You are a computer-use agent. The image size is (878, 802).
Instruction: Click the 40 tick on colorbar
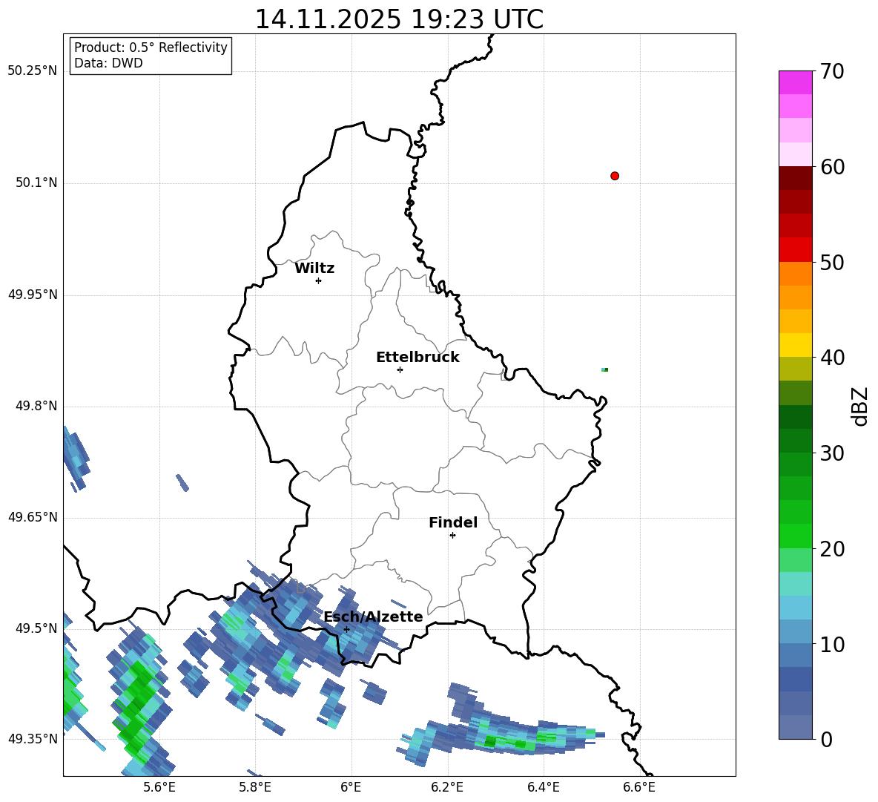[x=832, y=358]
